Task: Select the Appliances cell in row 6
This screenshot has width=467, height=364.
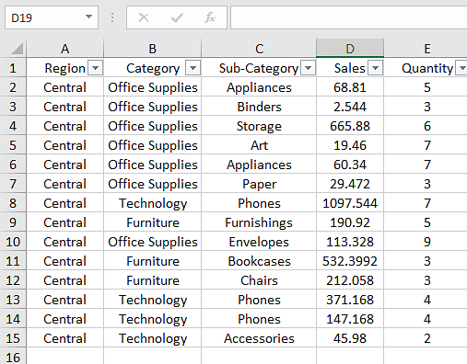Action: coord(259,165)
